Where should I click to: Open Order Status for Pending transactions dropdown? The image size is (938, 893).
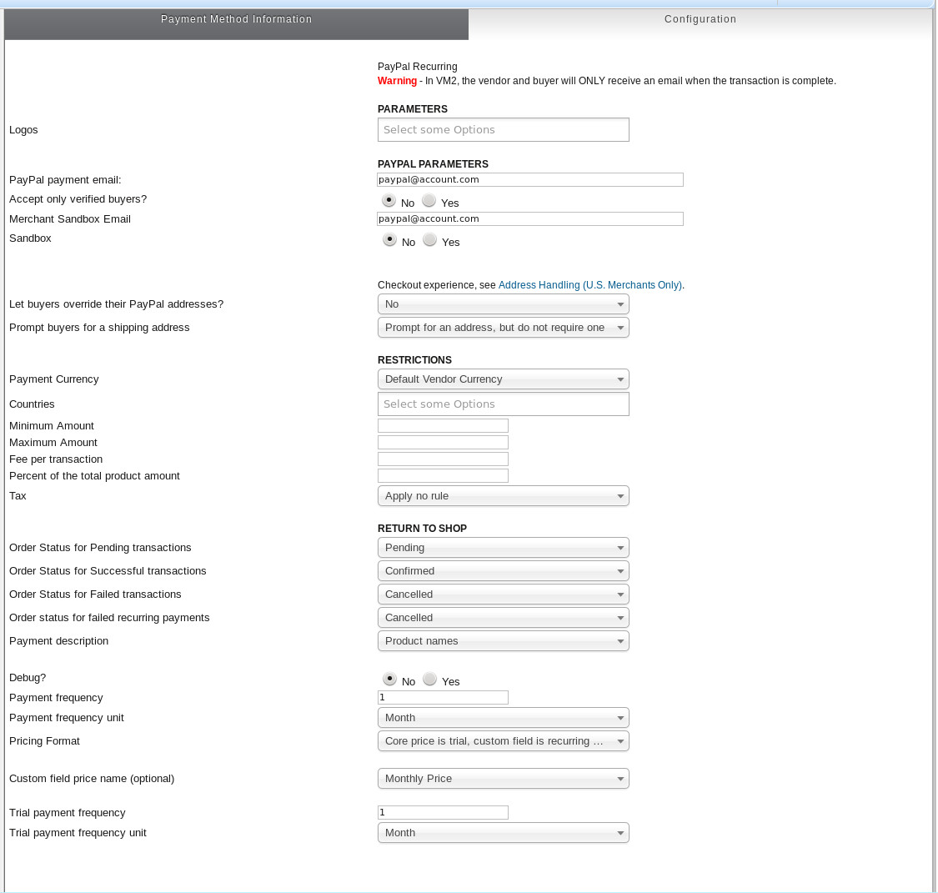click(x=503, y=548)
